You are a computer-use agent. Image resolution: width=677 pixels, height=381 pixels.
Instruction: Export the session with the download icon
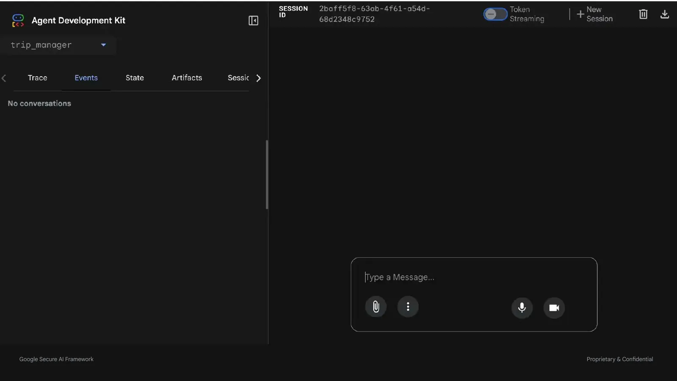665,14
